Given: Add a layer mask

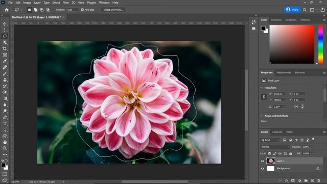Looking at the screenshot, I should pyautogui.click(x=293, y=180).
